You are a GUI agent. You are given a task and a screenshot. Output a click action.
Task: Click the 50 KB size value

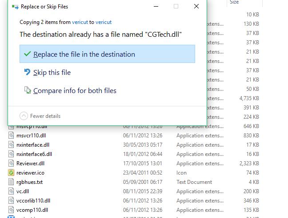(x=252, y=89)
